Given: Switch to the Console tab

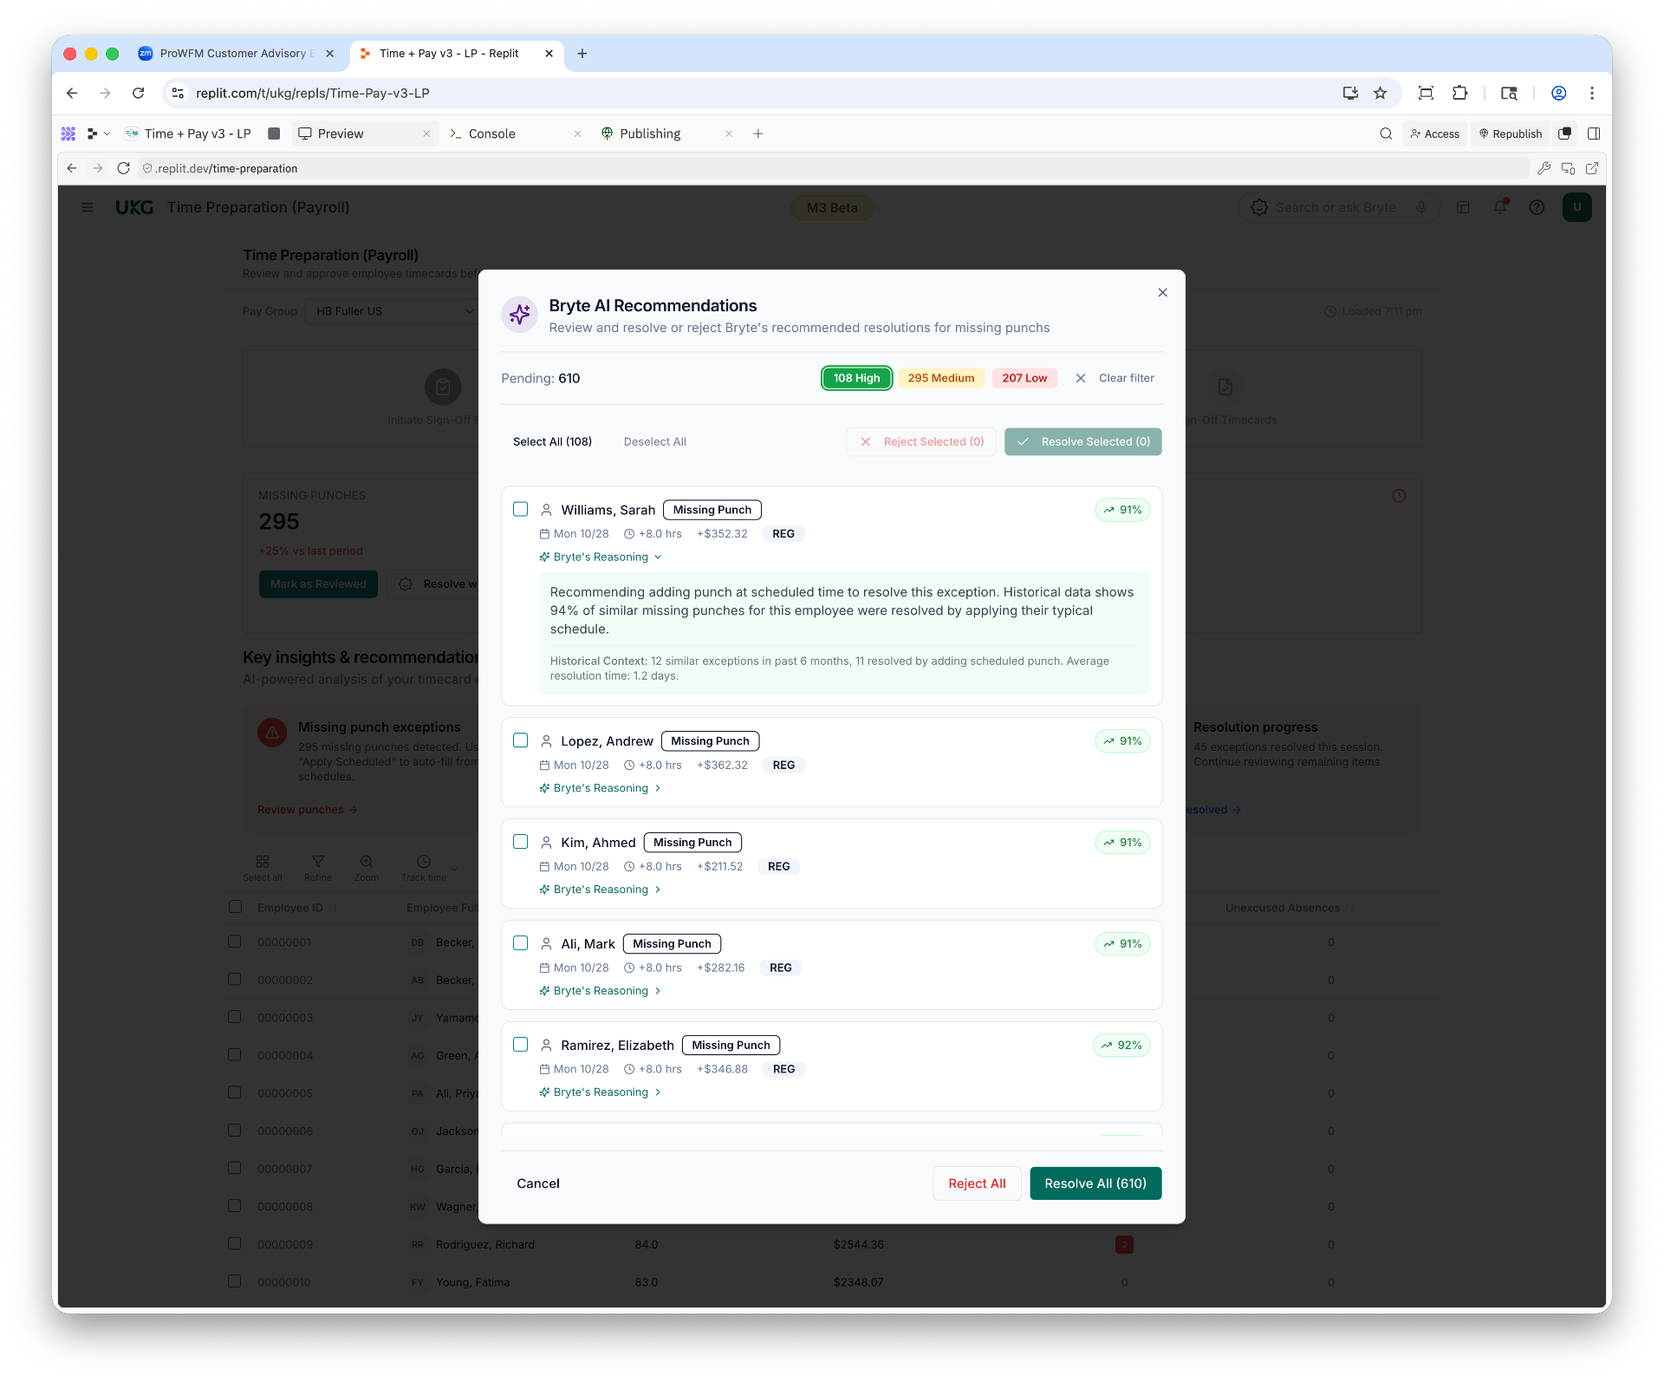Looking at the screenshot, I should pyautogui.click(x=491, y=134).
